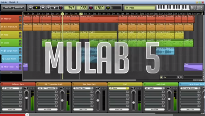Click MASTER output button in MuDrum Rack
The height and width of the screenshot is (116, 205).
click(x=12, y=110)
